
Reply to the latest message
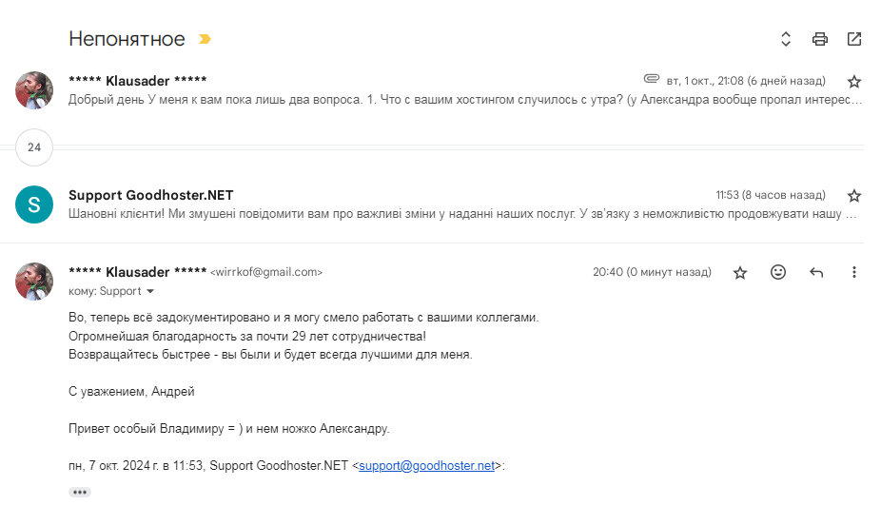(815, 272)
